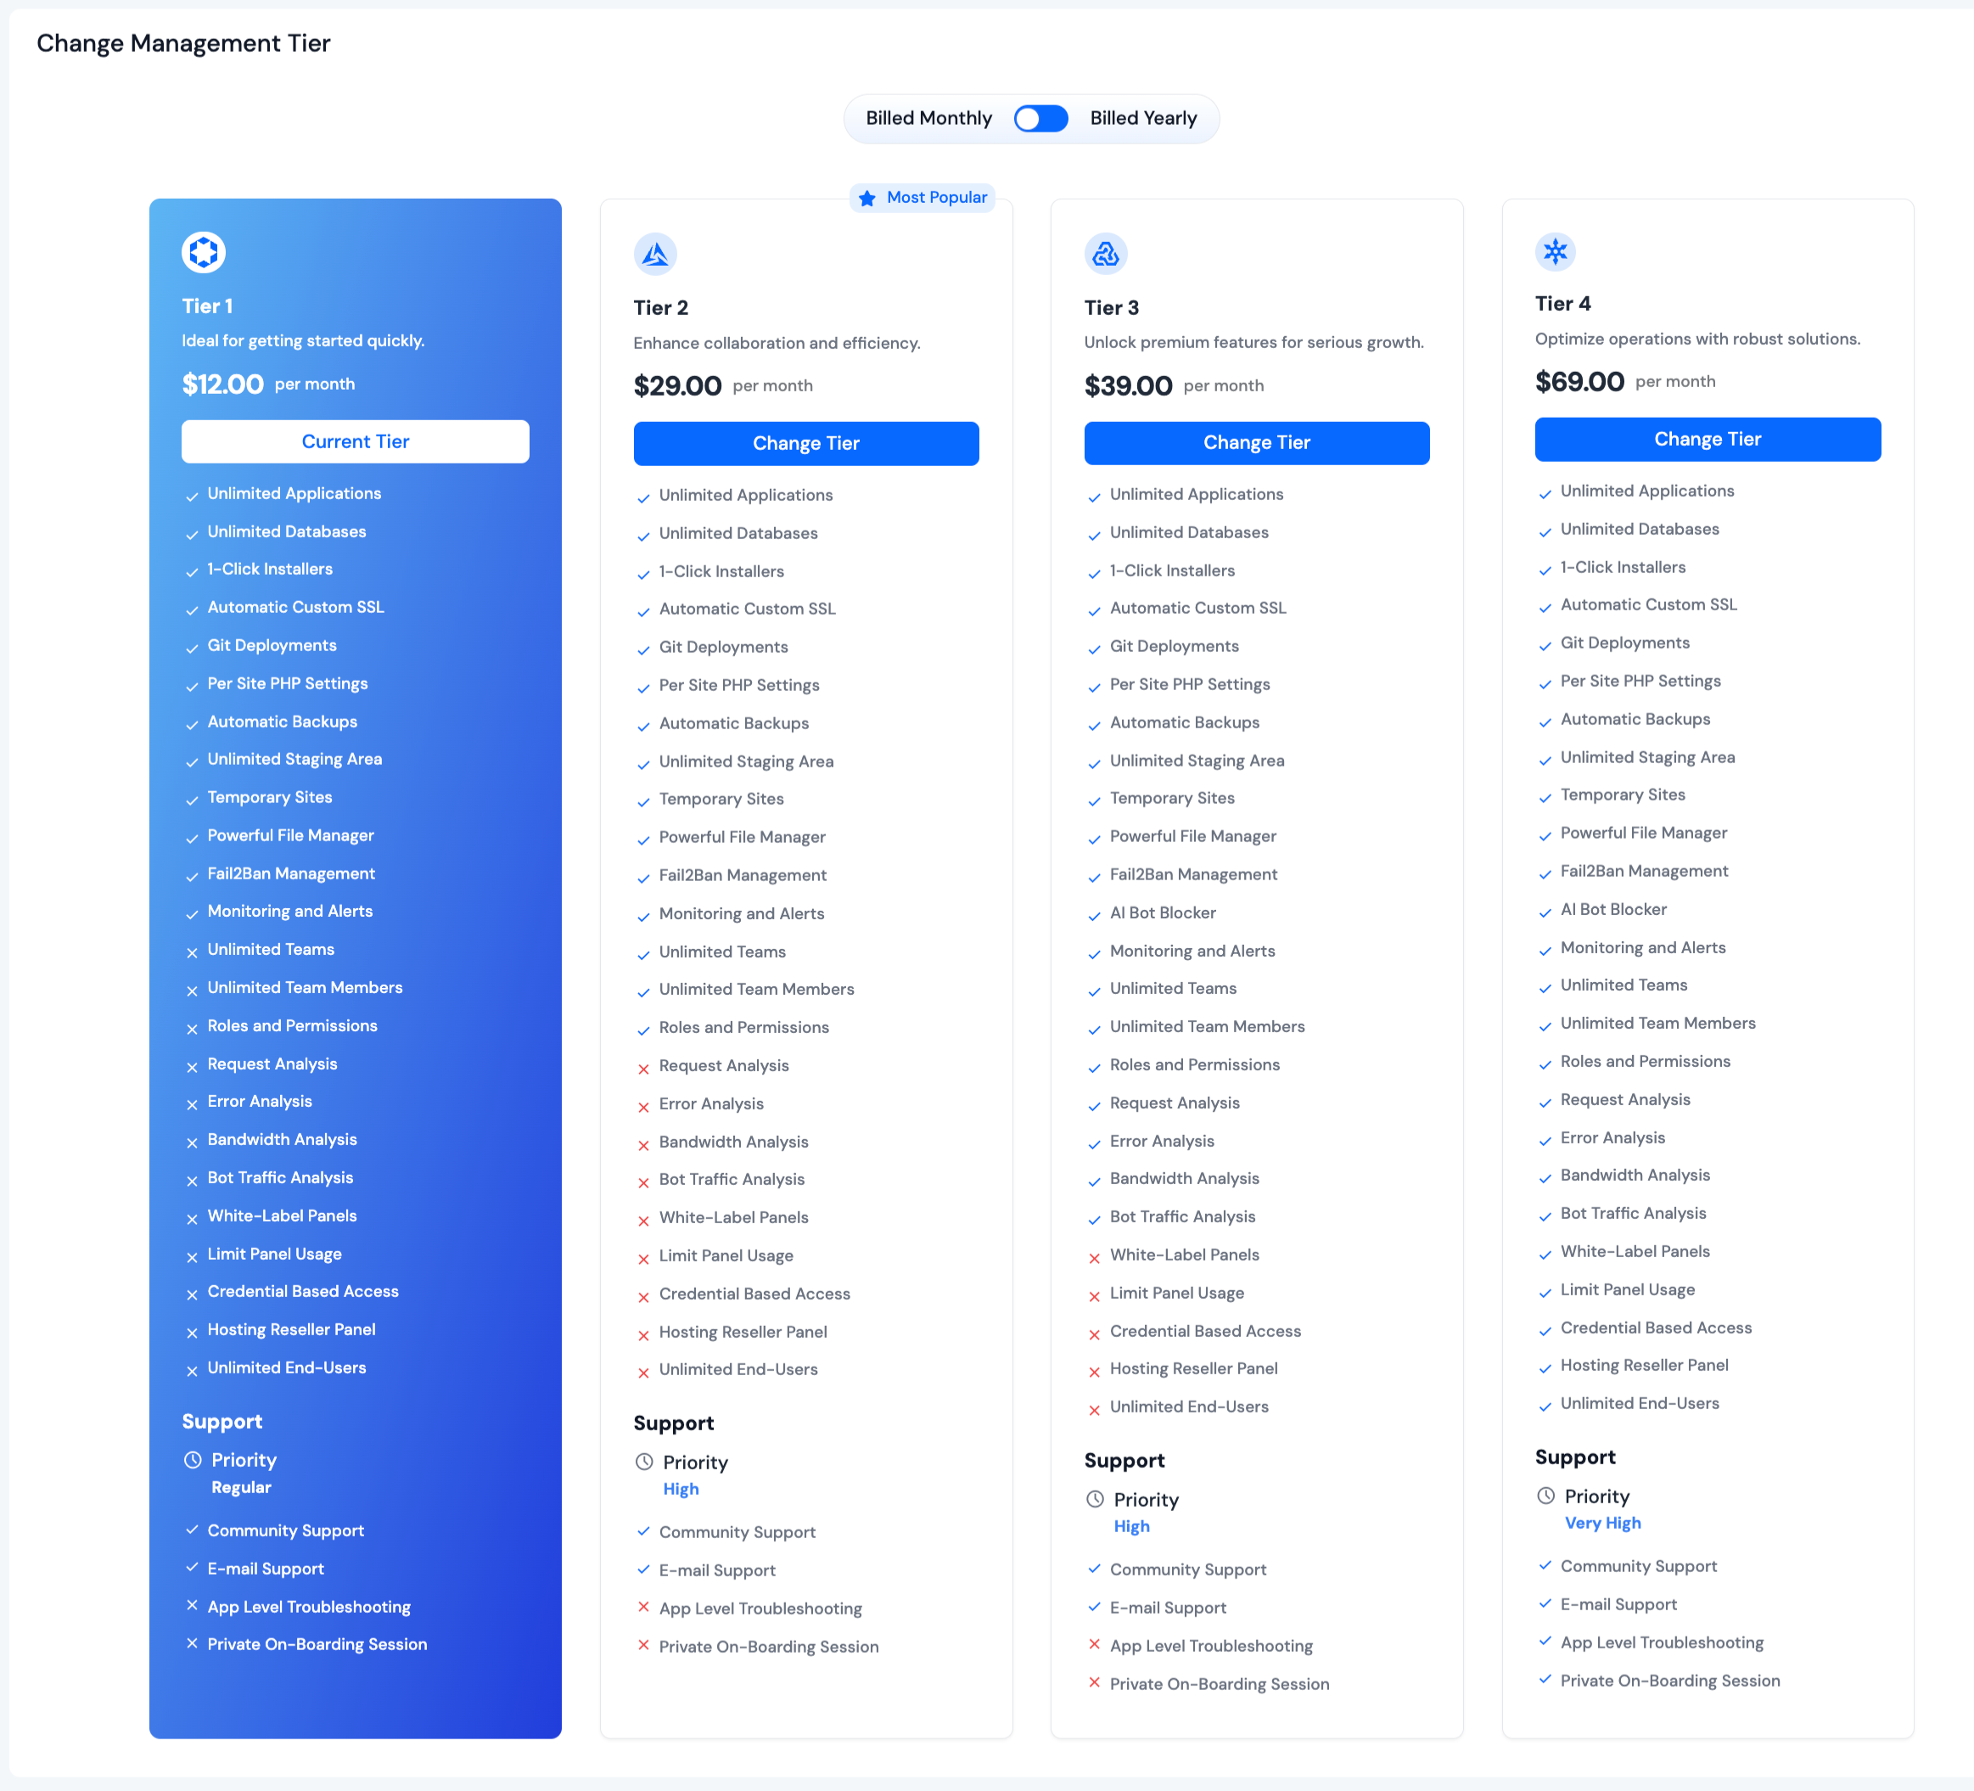Click the Tier 3 title
This screenshot has width=1974, height=1791.
click(x=1112, y=308)
